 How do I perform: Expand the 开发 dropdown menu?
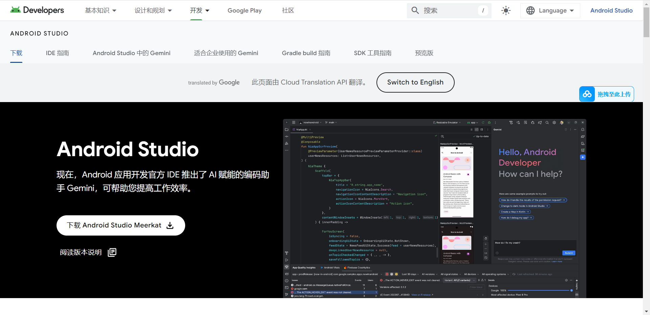point(199,10)
